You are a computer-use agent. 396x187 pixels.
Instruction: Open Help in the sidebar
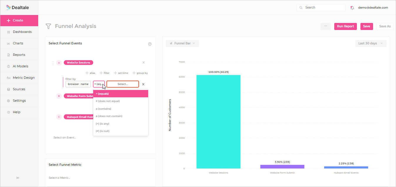pos(19,112)
